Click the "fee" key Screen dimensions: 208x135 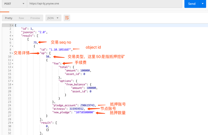click(x=56, y=64)
